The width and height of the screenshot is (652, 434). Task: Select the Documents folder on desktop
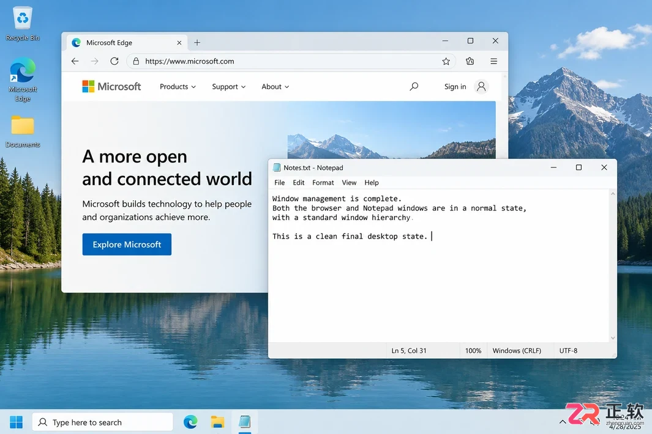pos(23,131)
